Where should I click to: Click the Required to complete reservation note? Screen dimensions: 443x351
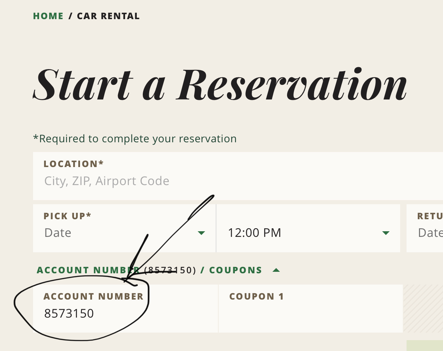(x=135, y=139)
